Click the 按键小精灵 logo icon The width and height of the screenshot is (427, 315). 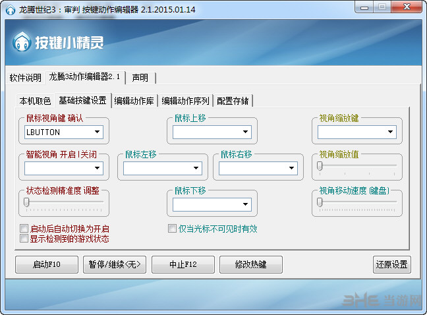pyautogui.click(x=21, y=42)
